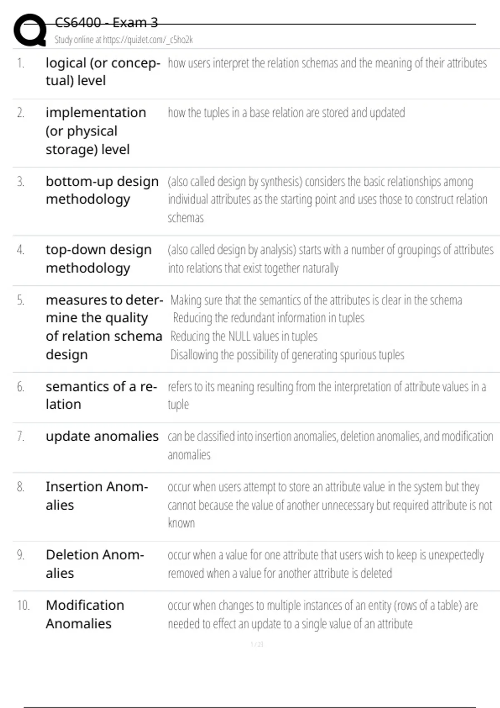Select the 'update anomalies' term

pos(102,436)
